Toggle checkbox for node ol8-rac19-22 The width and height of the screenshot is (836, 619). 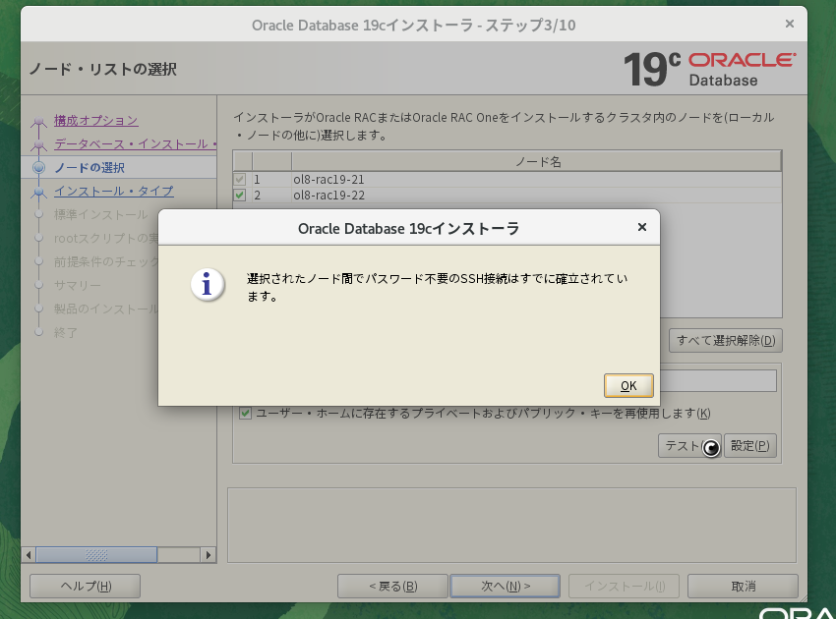tap(239, 195)
